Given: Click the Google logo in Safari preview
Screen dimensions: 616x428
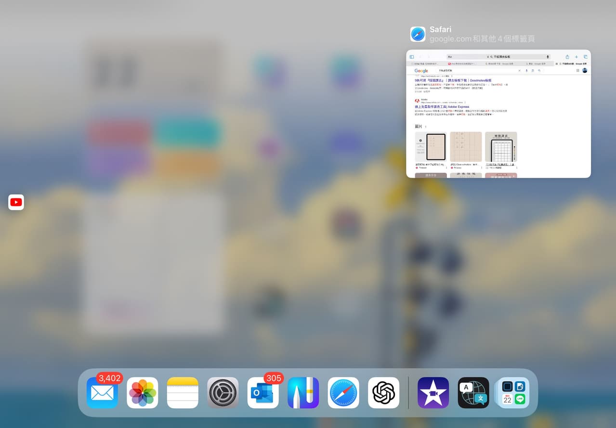Looking at the screenshot, I should pos(421,71).
